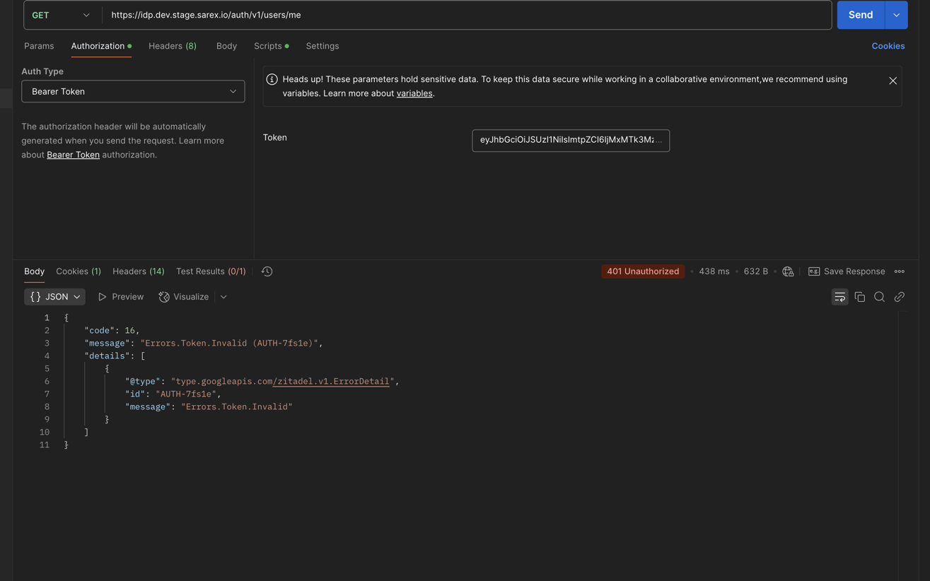Open the network information globe icon

click(x=788, y=271)
